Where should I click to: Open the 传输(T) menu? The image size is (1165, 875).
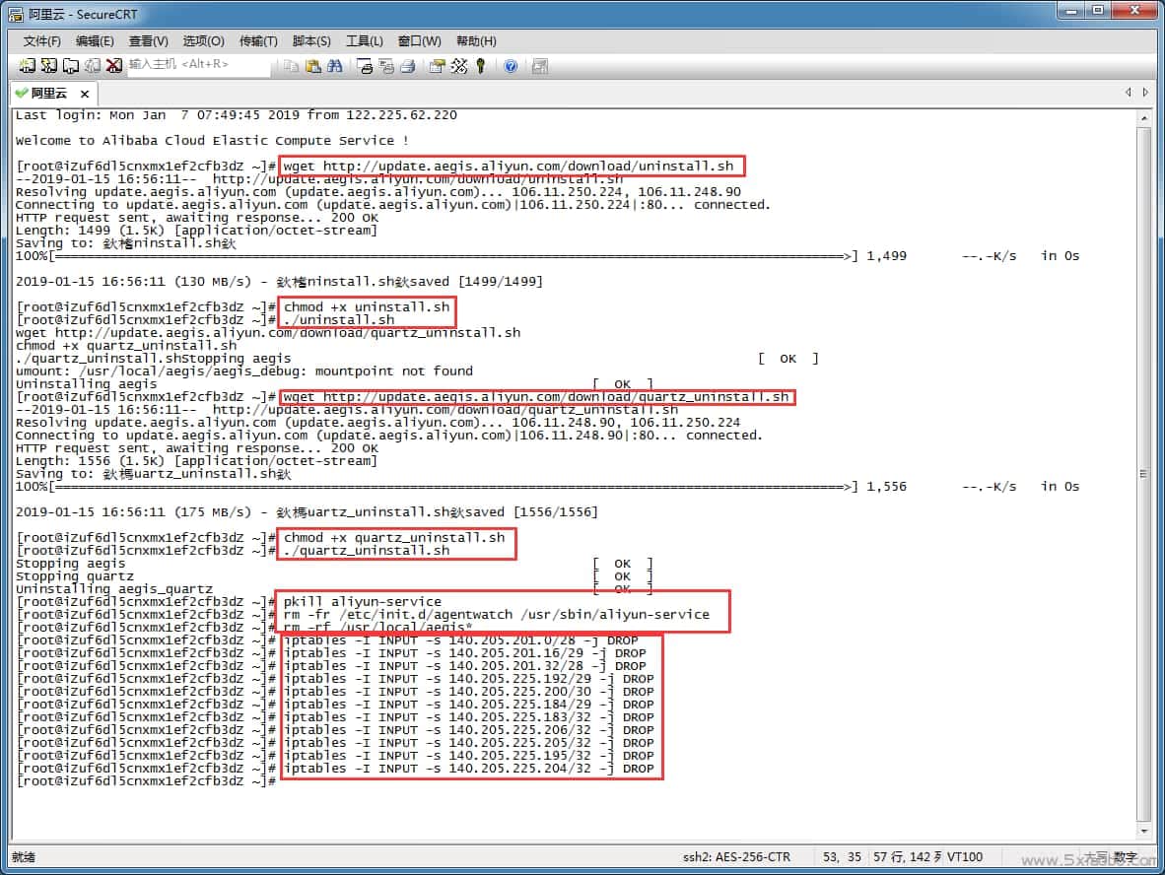[257, 41]
